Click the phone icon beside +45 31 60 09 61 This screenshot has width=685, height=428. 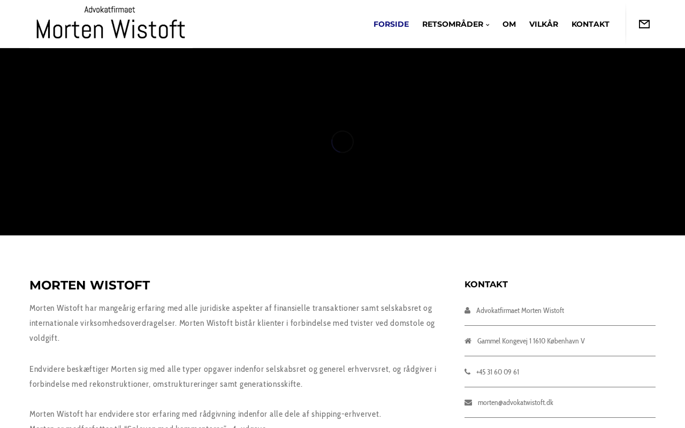467,372
